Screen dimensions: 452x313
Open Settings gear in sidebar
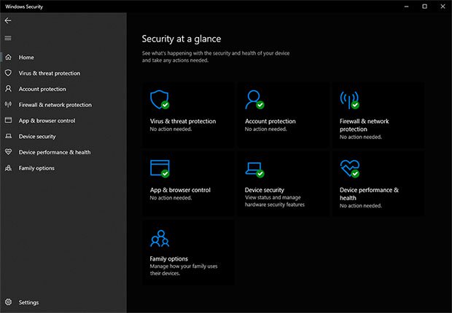pos(8,302)
